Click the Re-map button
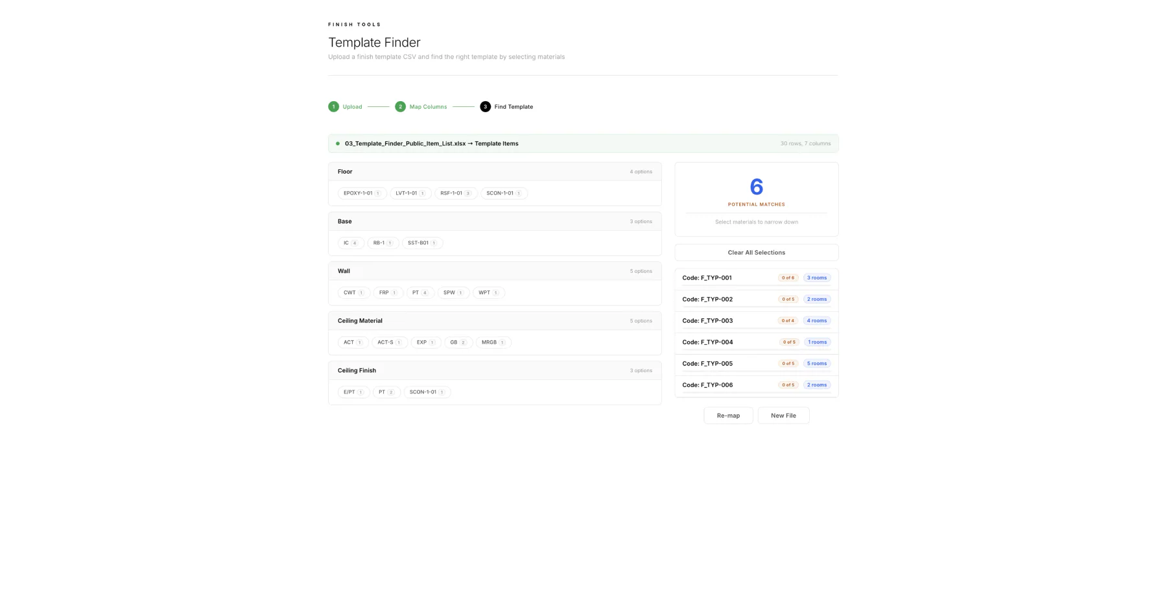The image size is (1167, 601). click(728, 415)
